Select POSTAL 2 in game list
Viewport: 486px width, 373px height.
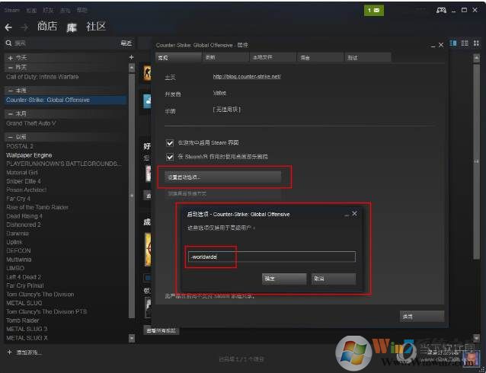coord(20,146)
